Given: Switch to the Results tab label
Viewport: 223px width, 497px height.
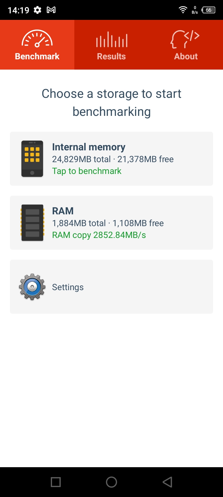Looking at the screenshot, I should [111, 57].
